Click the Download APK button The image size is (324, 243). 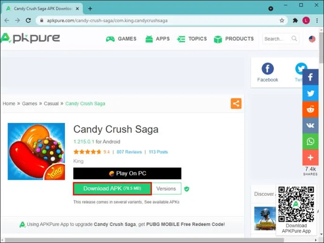click(112, 189)
